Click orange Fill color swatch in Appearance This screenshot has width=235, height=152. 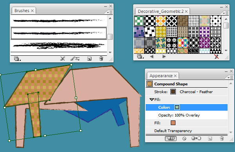click(x=173, y=123)
